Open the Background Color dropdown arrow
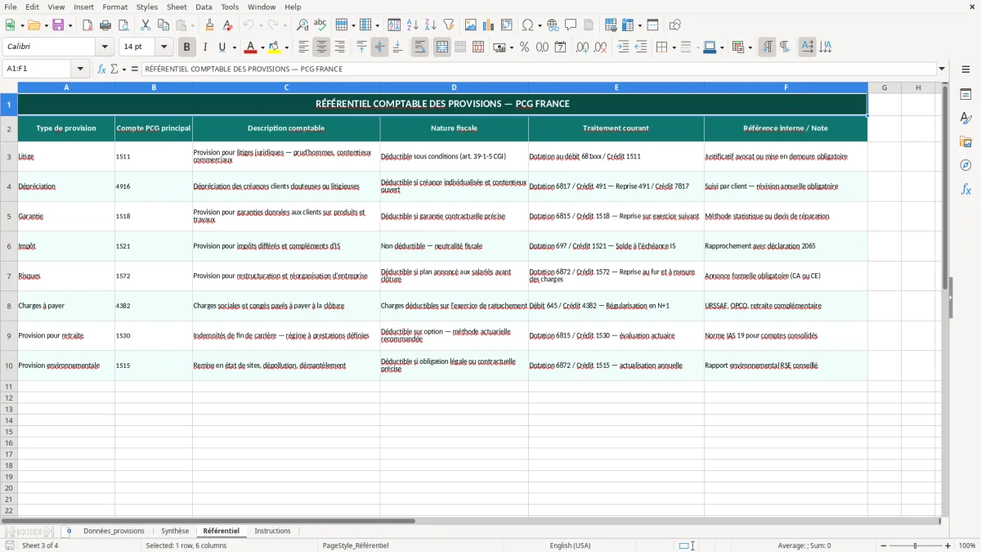981x552 pixels. (286, 47)
